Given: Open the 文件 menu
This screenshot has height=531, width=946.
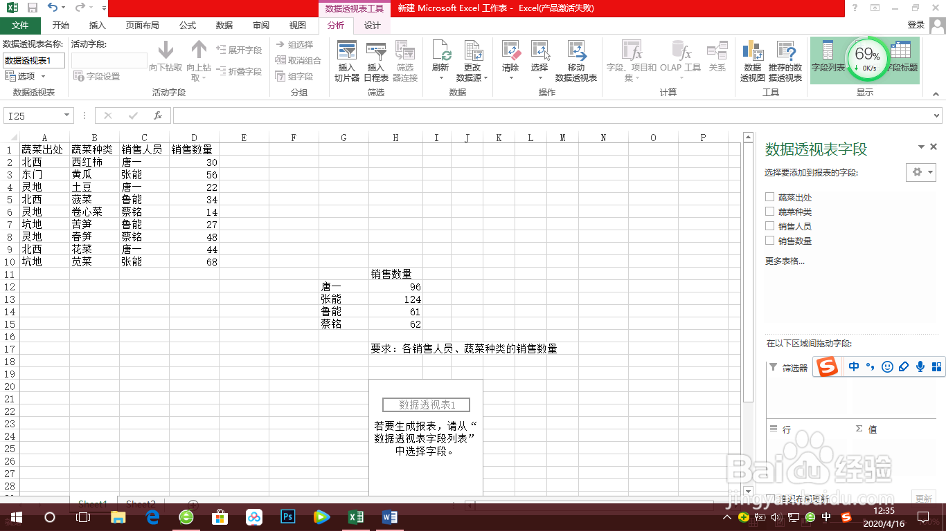Looking at the screenshot, I should click(21, 25).
